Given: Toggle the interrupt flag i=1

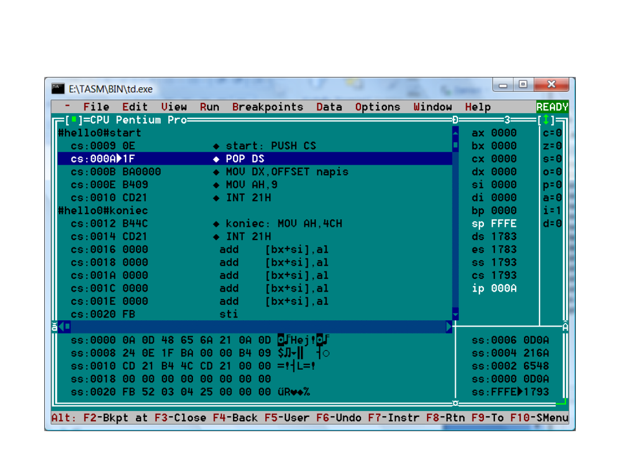Looking at the screenshot, I should [x=552, y=211].
